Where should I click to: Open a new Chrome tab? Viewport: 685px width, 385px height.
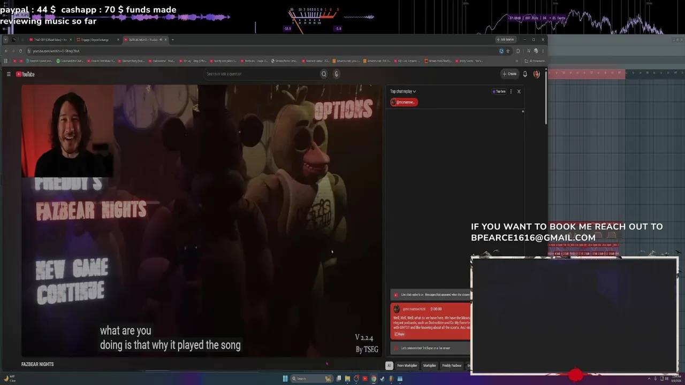172,40
